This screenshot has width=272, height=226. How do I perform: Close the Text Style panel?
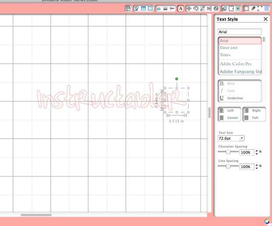click(x=265, y=19)
